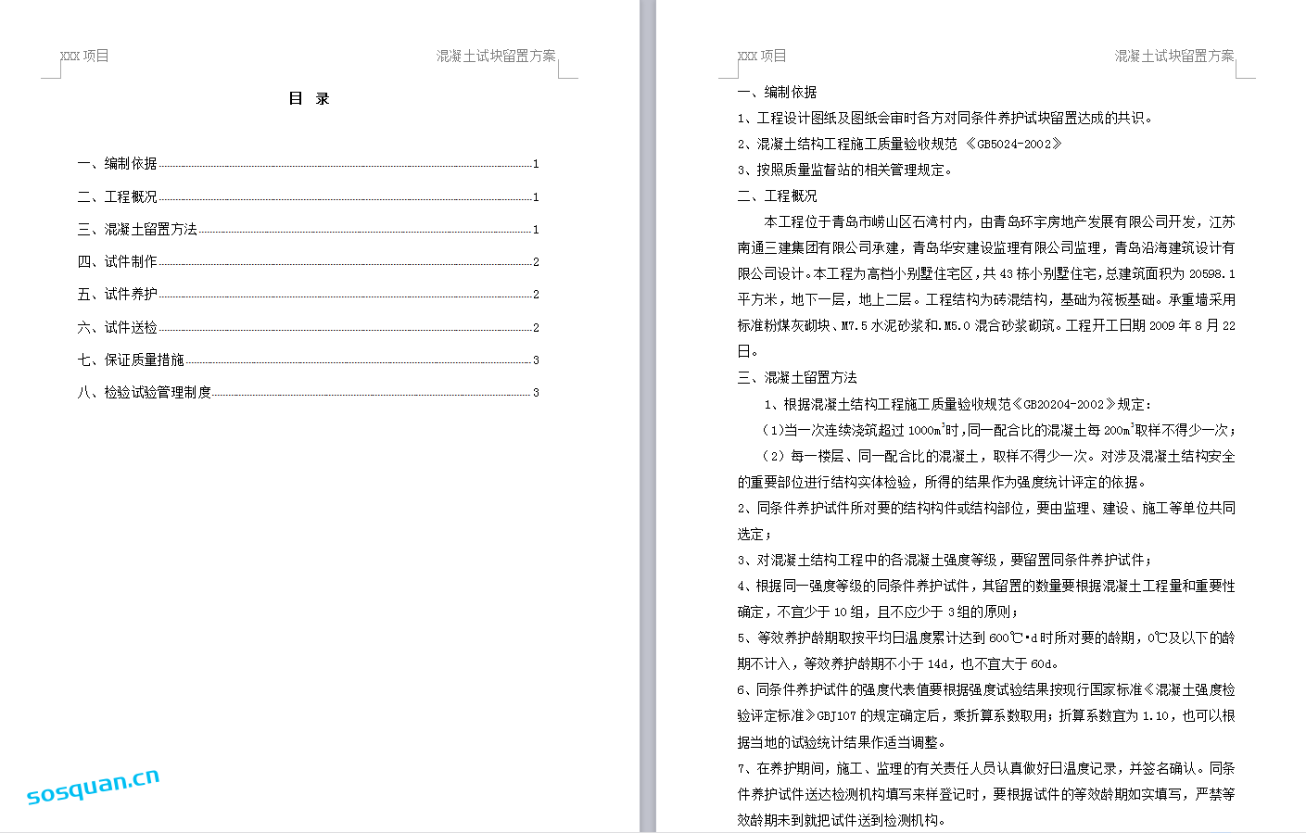Click the gray divider between the pages
Screen dimensions: 1306x833
coord(648,417)
